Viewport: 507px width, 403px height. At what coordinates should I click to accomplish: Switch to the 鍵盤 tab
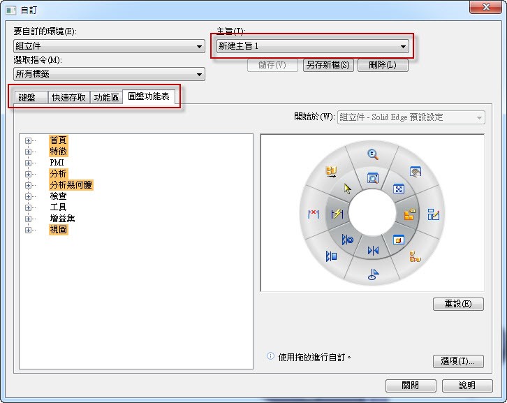click(x=31, y=97)
